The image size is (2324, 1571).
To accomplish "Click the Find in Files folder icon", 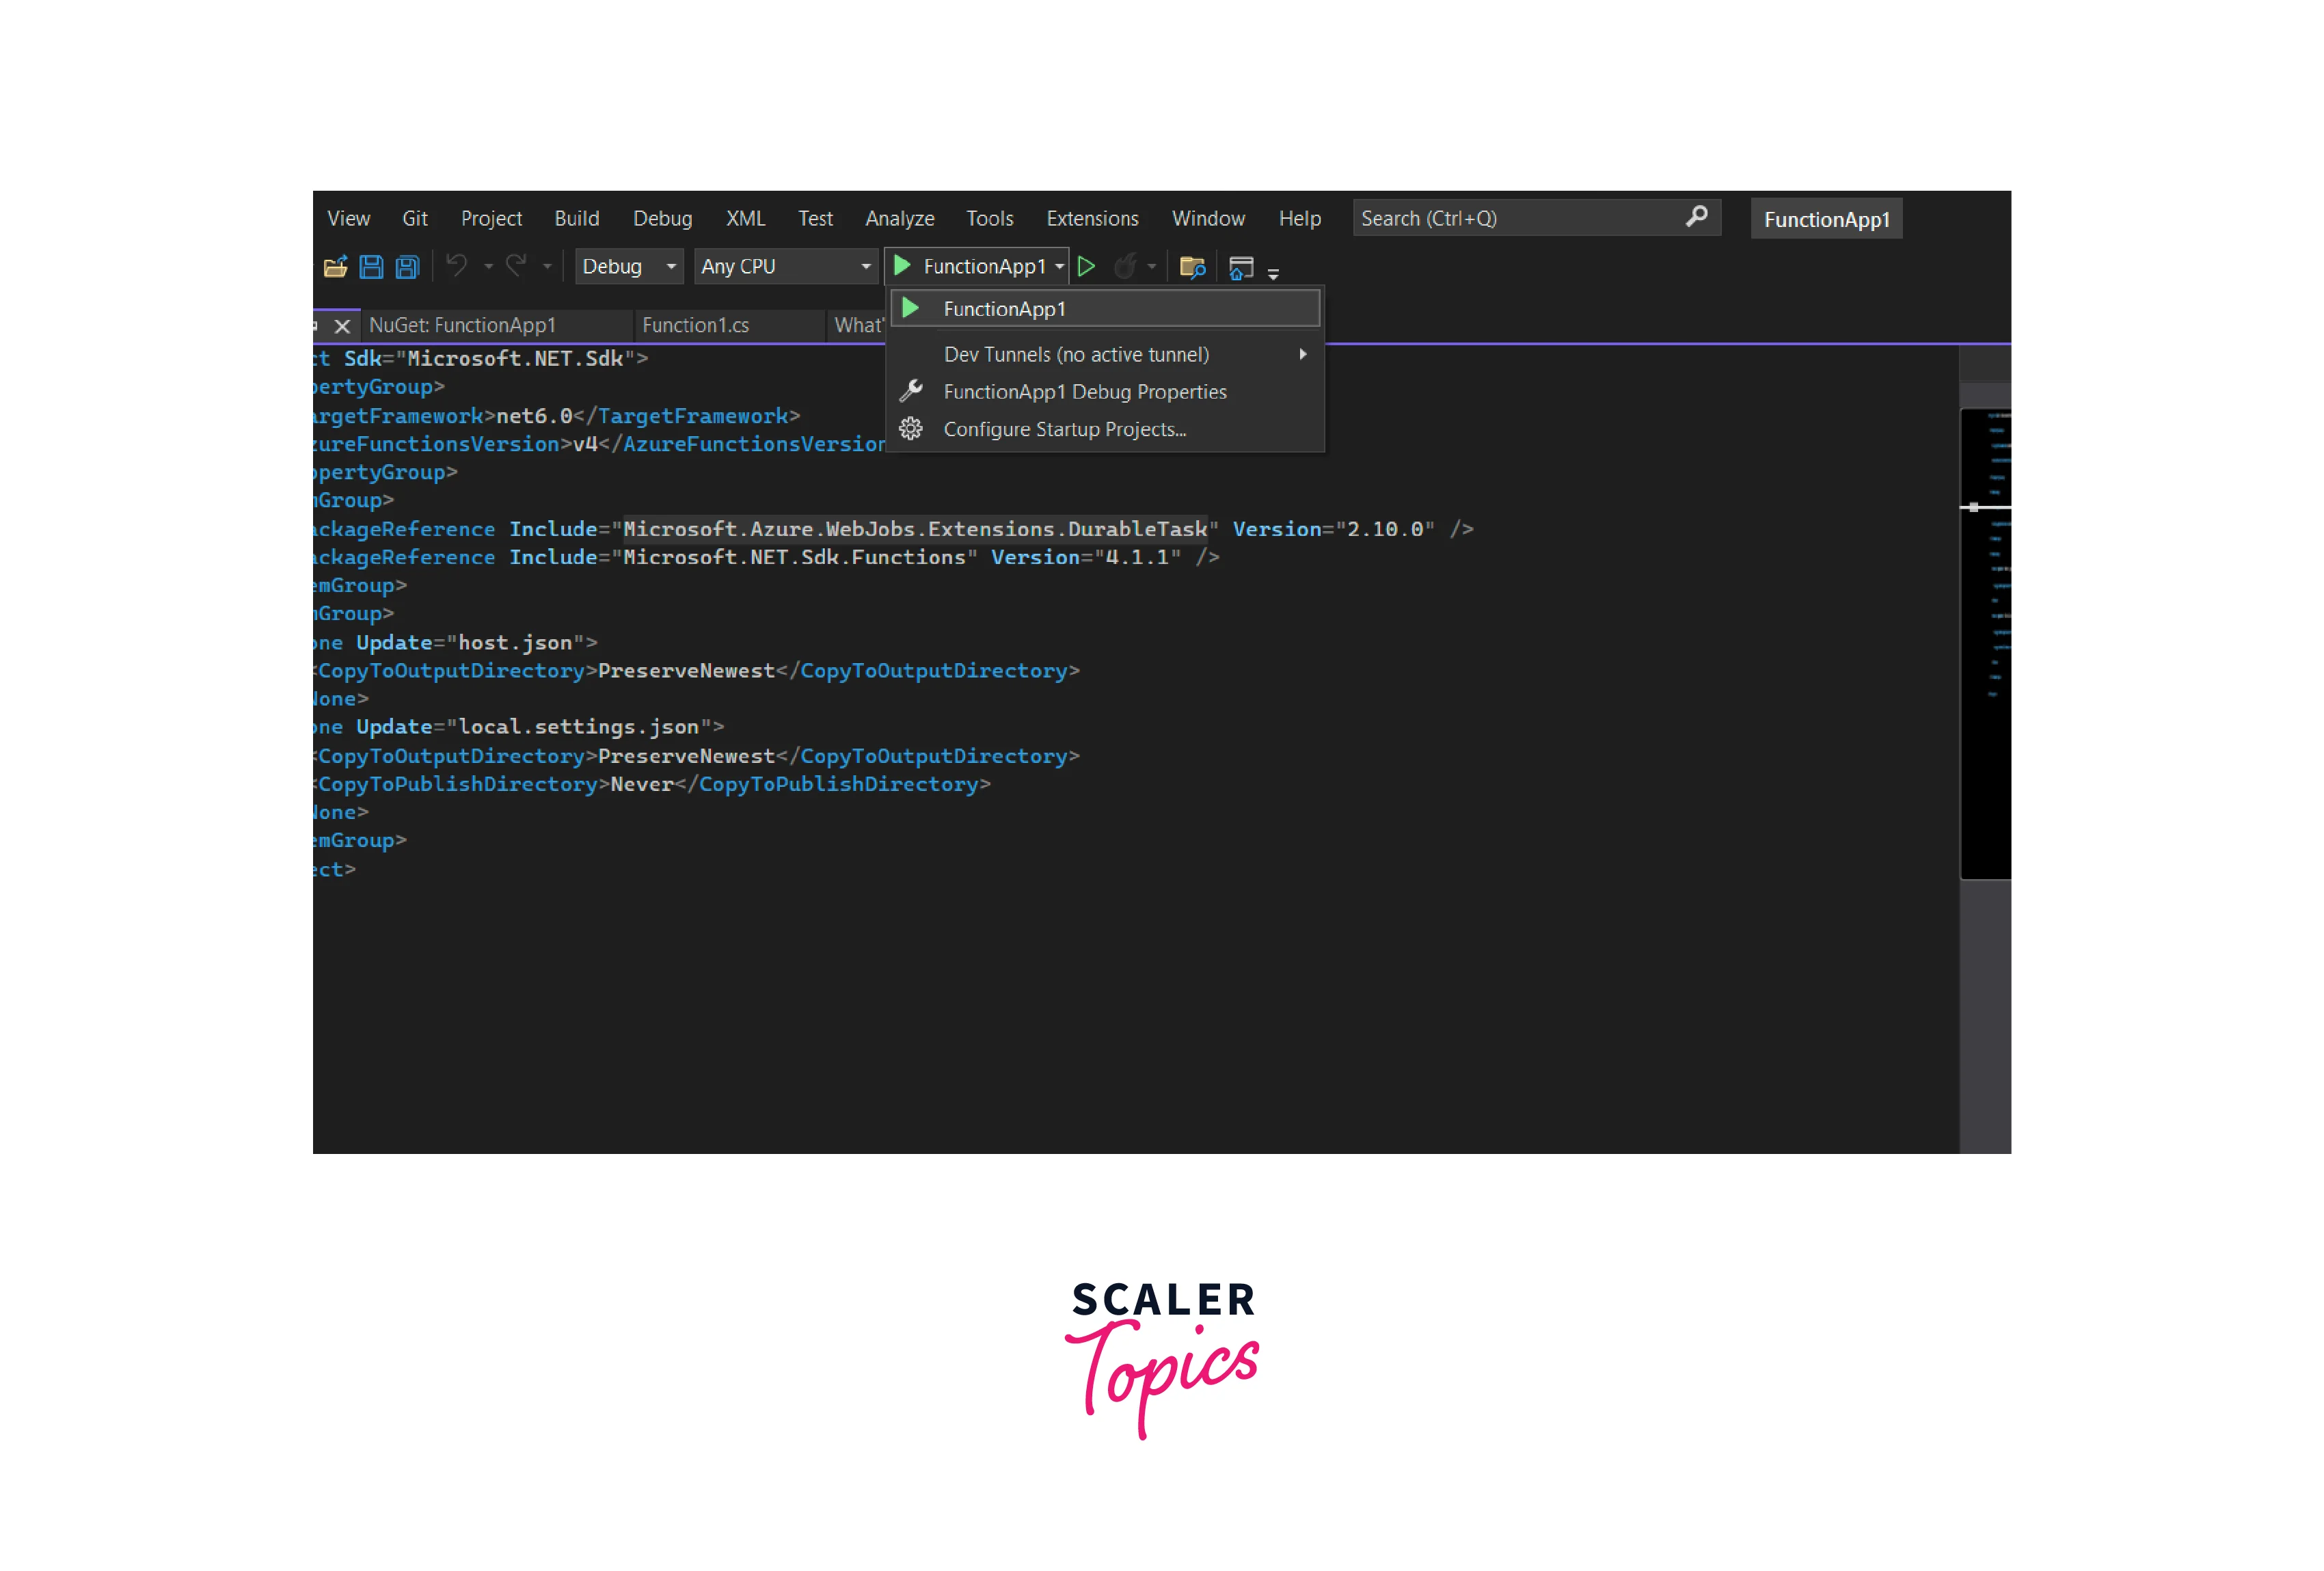I will (1192, 267).
